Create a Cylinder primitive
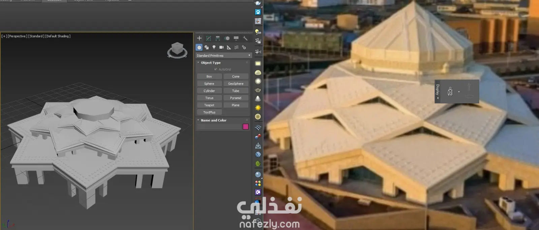Viewport: 539px width, 230px height. coord(209,91)
